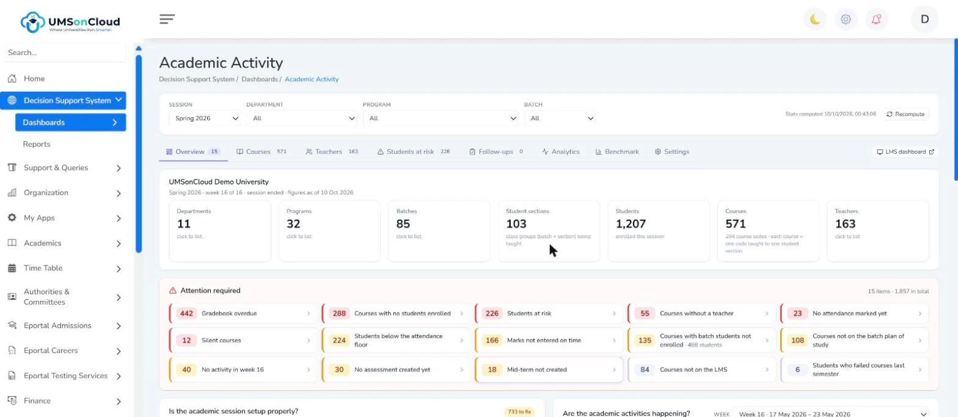Click the Recompute button
Viewport: 958px width, 417px height.
pyautogui.click(x=905, y=114)
